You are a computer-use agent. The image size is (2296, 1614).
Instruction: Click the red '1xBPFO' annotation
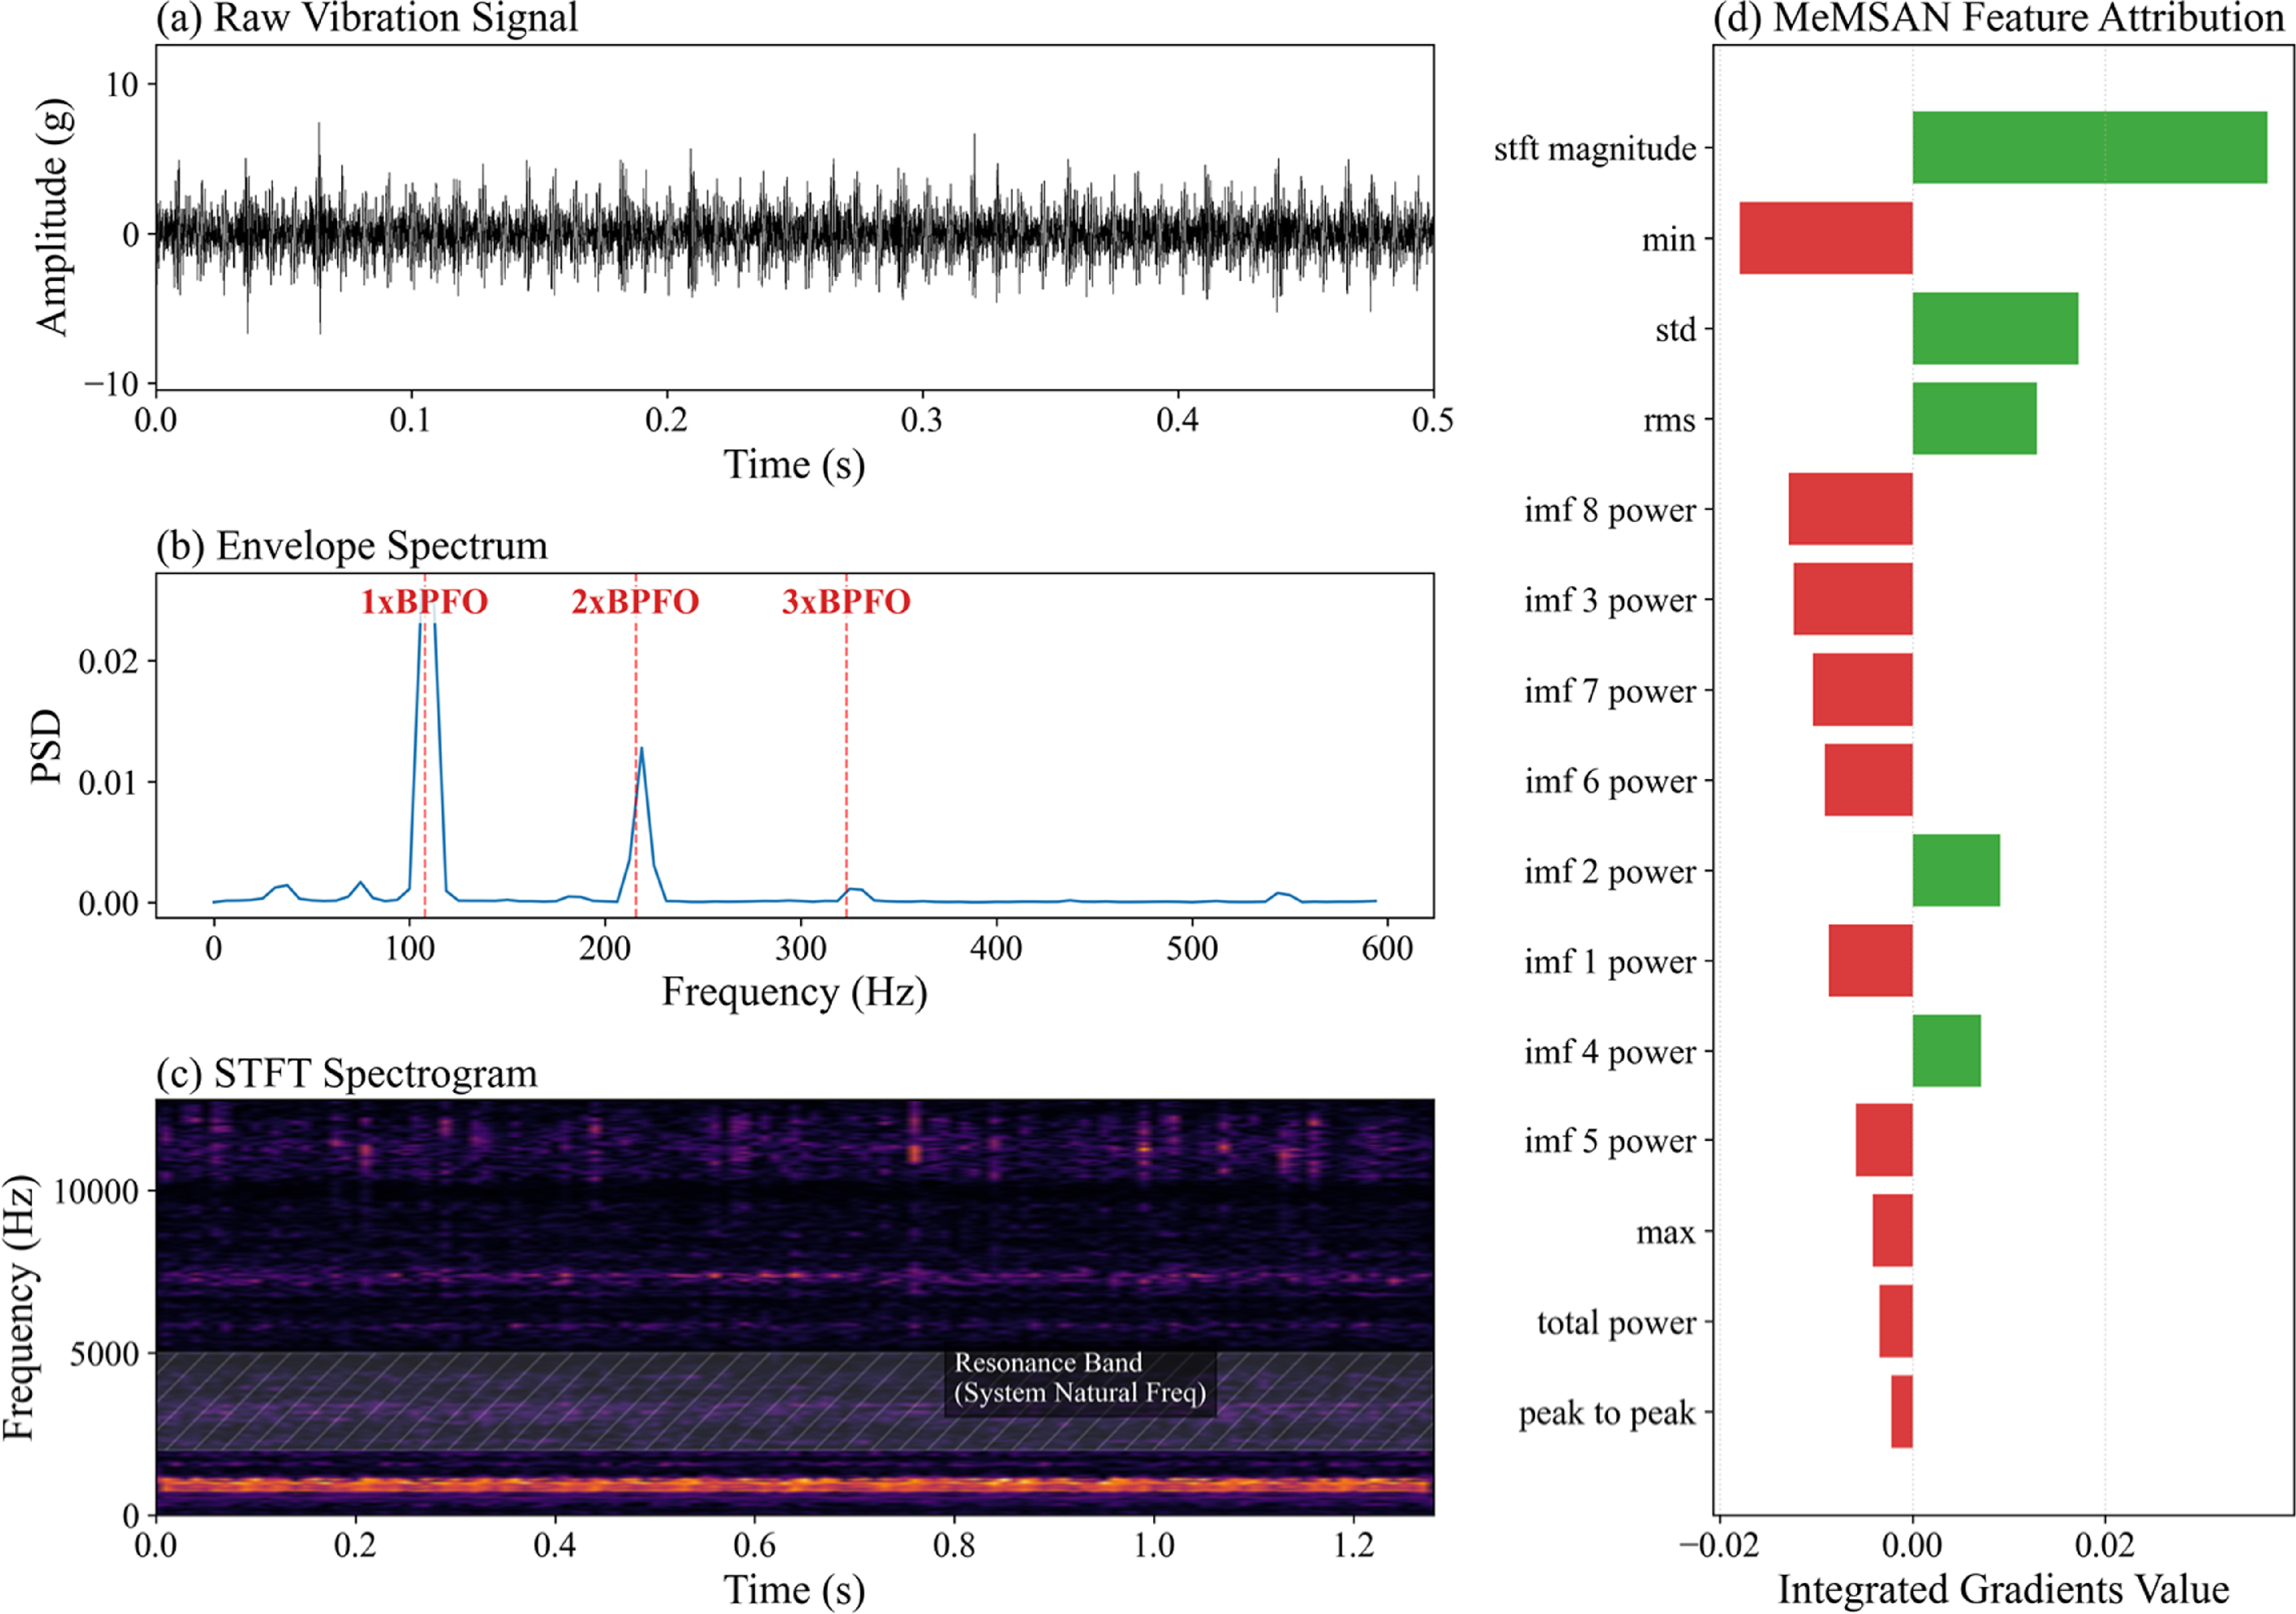click(x=424, y=602)
